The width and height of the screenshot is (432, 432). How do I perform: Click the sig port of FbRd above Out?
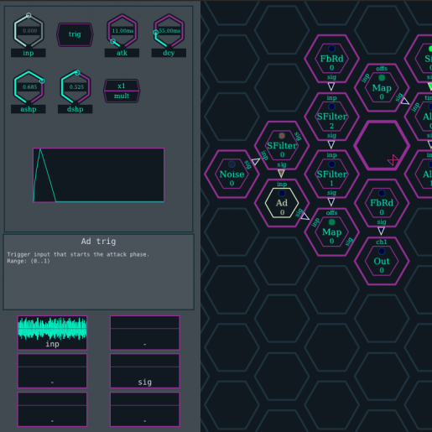point(382,222)
